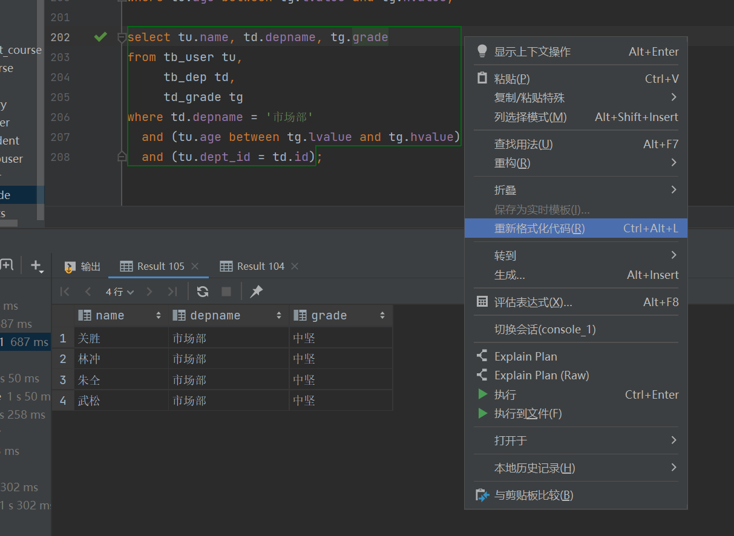Collapse the fold marker at line 202
The width and height of the screenshot is (734, 536).
pyautogui.click(x=122, y=38)
